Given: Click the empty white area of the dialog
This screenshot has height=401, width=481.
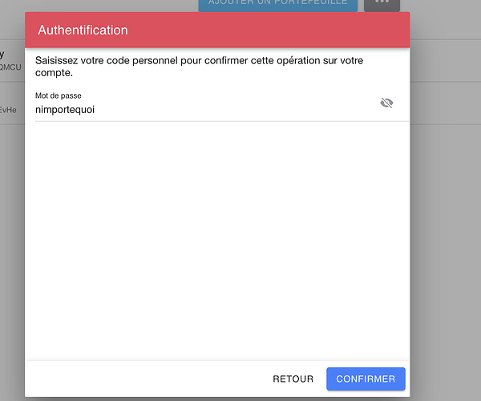Looking at the screenshot, I should pos(216,241).
